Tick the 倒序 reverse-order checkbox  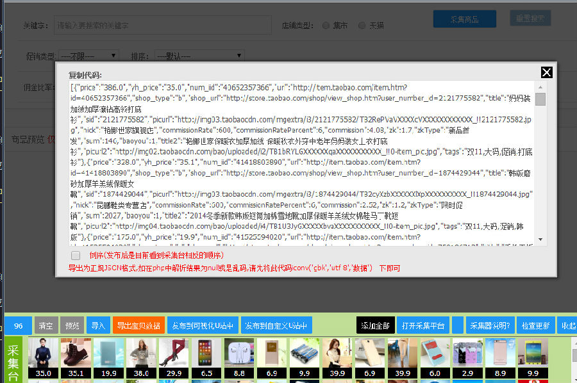[76, 256]
